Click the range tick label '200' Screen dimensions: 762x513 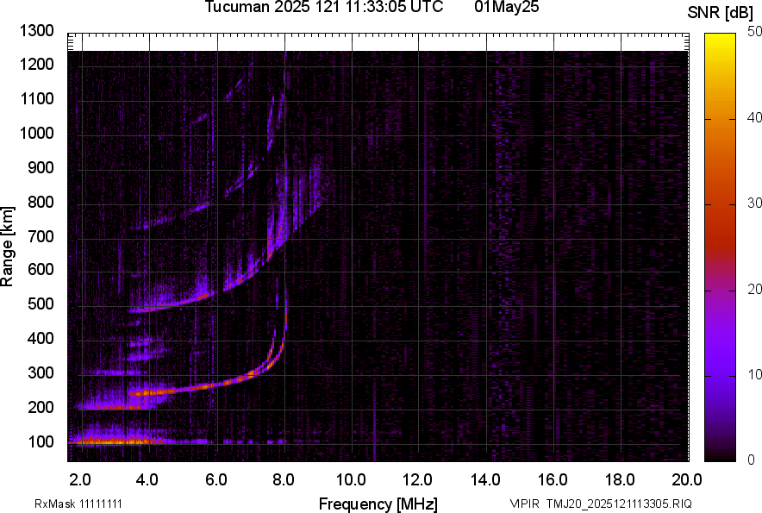coord(41,407)
